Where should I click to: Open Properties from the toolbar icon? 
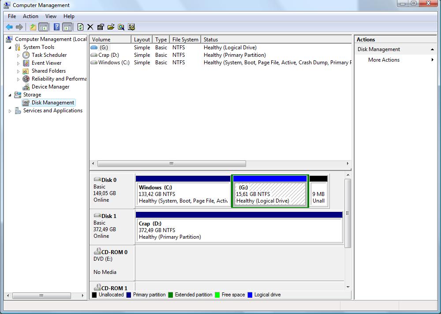click(101, 27)
